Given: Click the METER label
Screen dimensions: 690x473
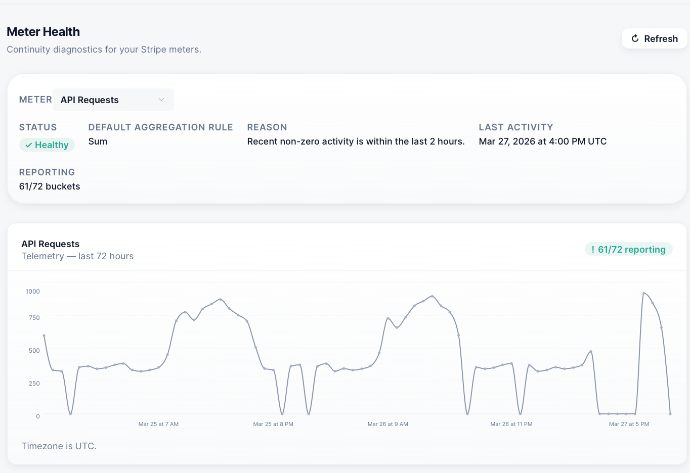Looking at the screenshot, I should (35, 100).
